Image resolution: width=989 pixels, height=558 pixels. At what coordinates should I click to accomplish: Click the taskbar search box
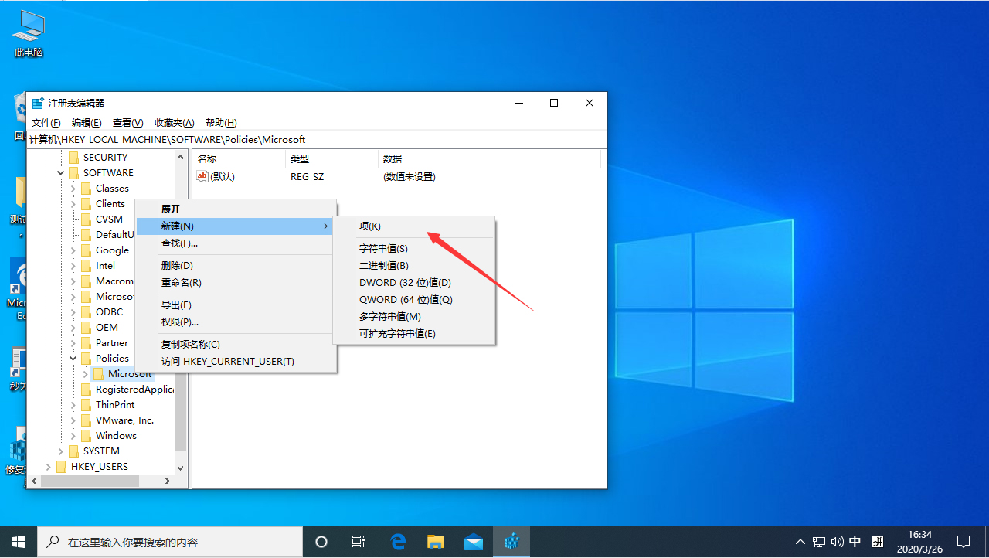(170, 541)
